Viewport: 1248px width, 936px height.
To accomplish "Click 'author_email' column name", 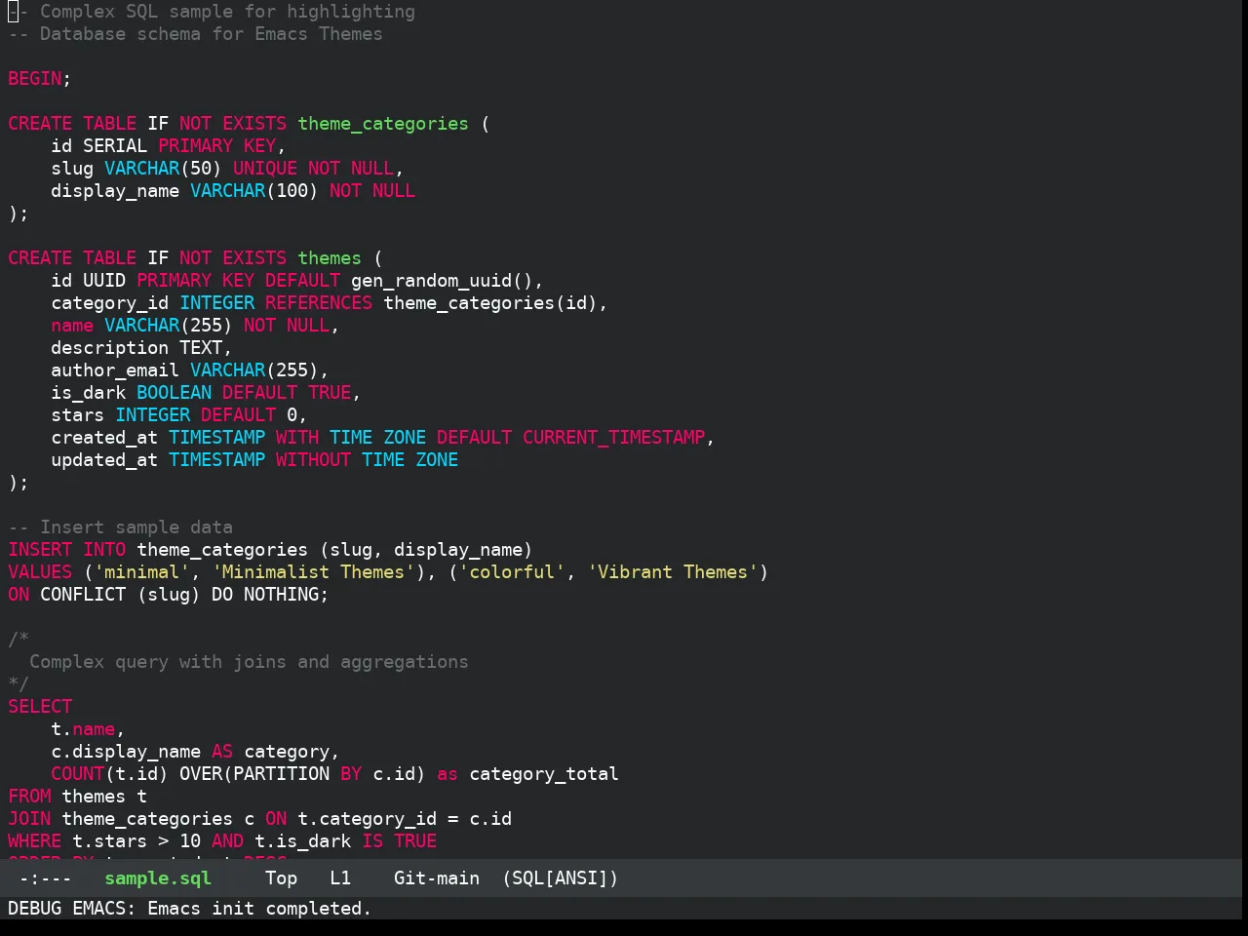I will click(115, 370).
